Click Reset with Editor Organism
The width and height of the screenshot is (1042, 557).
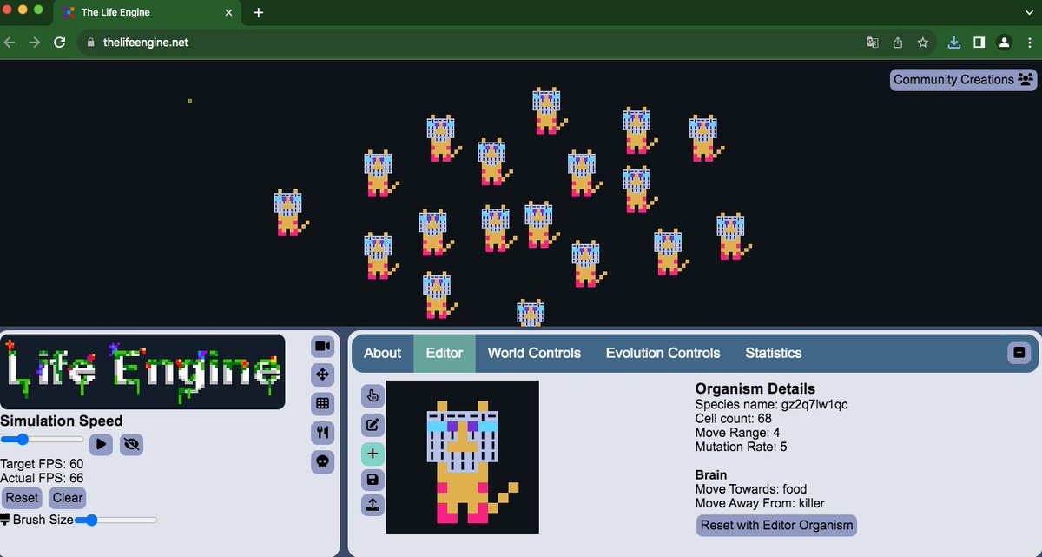777,525
